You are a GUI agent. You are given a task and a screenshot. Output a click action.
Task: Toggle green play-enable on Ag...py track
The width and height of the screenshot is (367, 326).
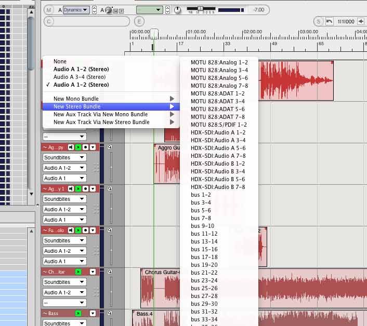(78, 147)
